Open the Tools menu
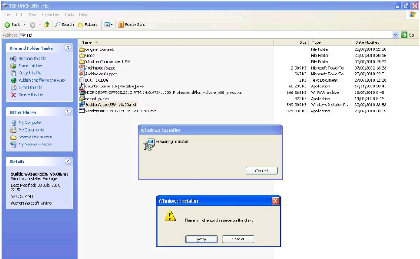This screenshot has height=259, width=420. pos(69,14)
